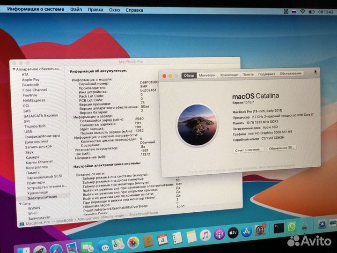337x253 pixels.
Task: Switch to the Обслуживание tab
Action: 290,74
